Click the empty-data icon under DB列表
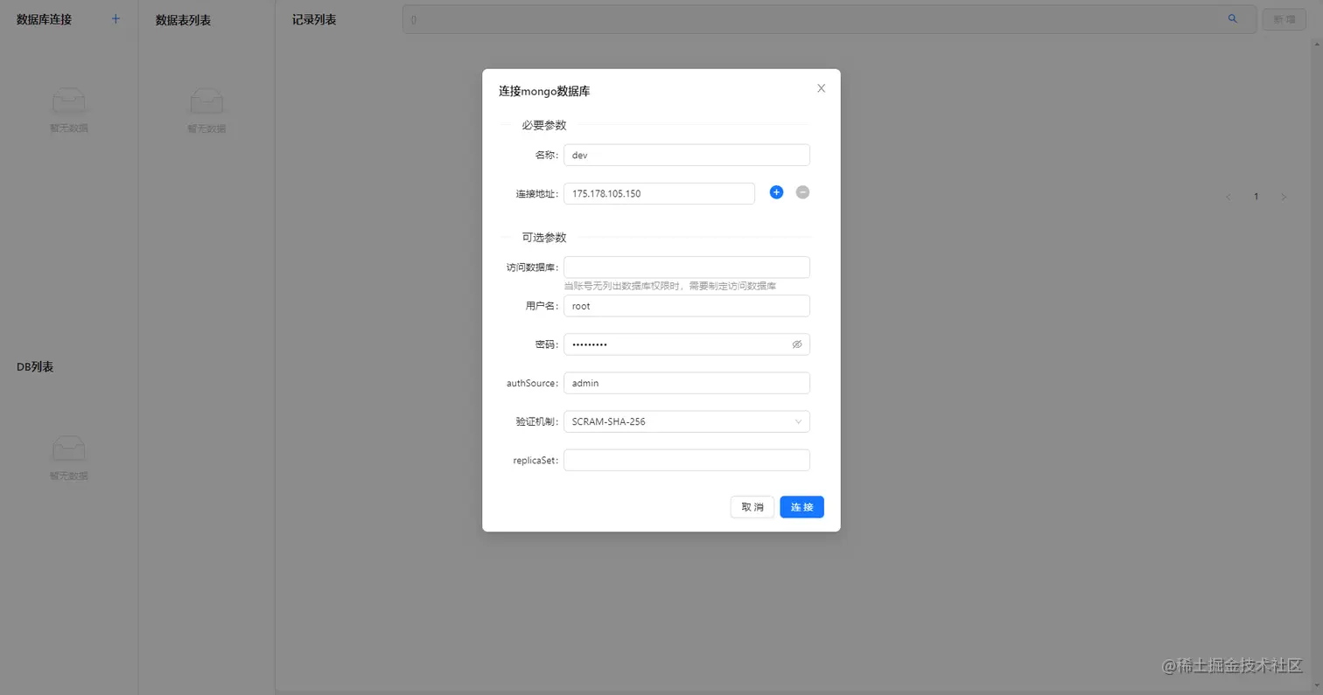 click(69, 448)
